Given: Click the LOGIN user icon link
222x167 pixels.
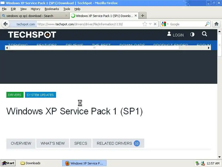Looking at the screenshot, I should point(175,35).
